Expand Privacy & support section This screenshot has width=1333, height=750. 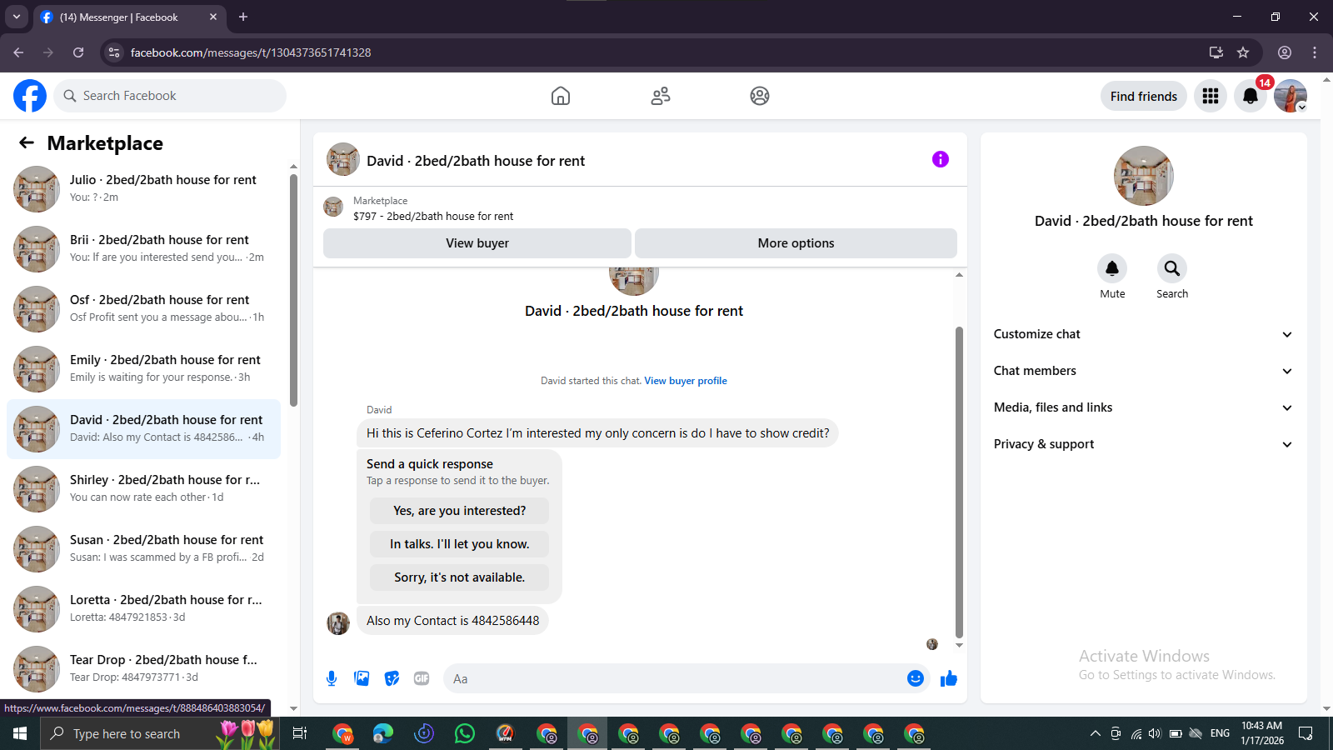tap(1143, 444)
